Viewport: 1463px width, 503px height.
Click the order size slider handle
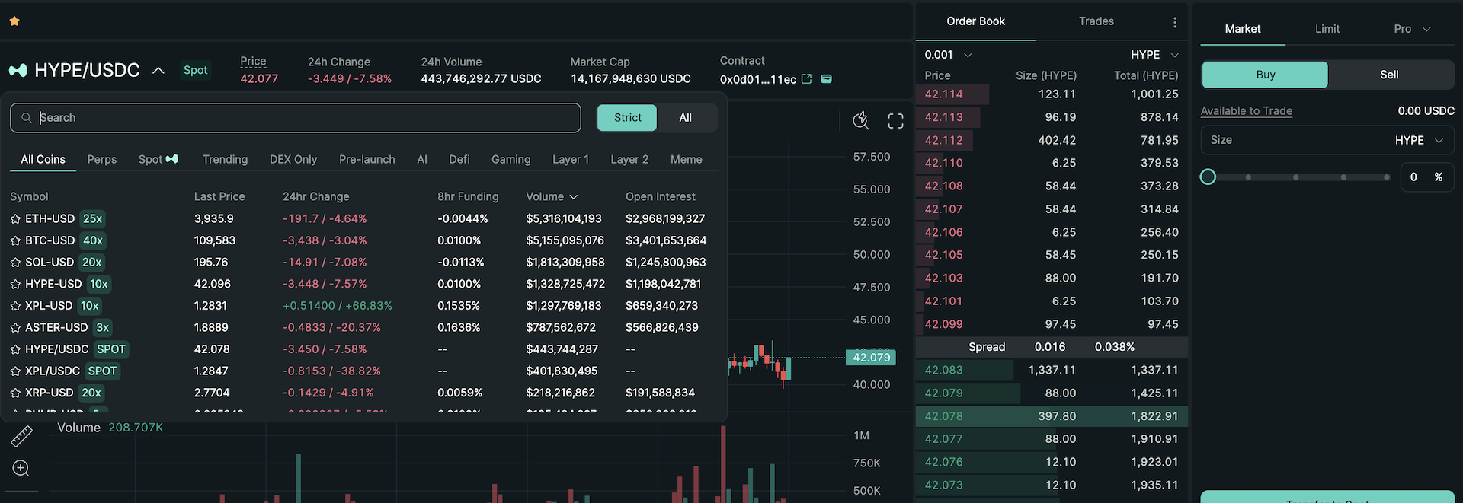[1208, 177]
